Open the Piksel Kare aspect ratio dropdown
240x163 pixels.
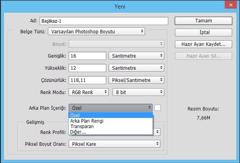(x=115, y=144)
